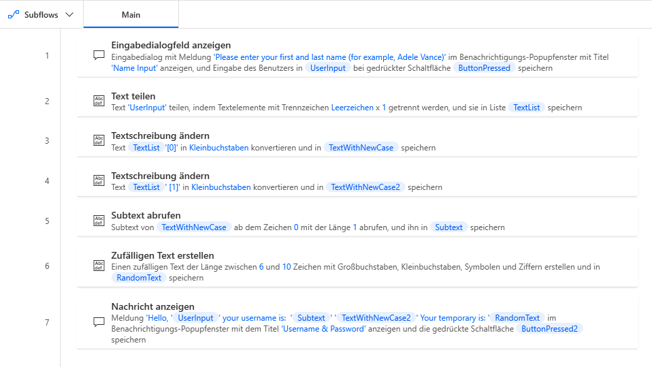Select the Text teilen action title
This screenshot has width=652, height=367.
pos(133,96)
